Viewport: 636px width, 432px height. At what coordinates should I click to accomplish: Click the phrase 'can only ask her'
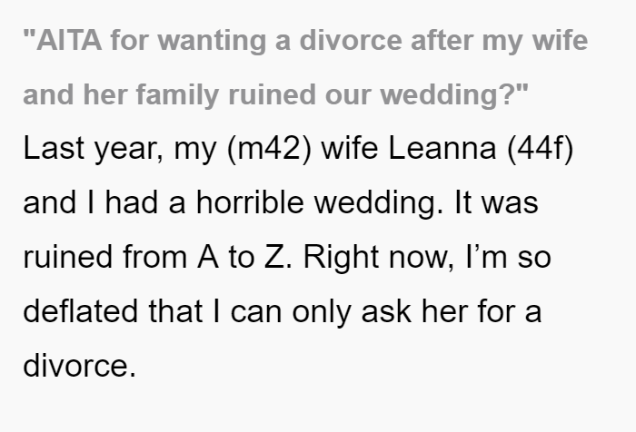click(348, 311)
